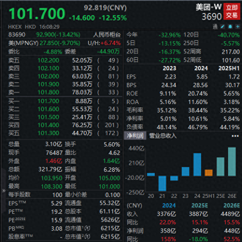This screenshot has height=242, width=242.
Task: Click the 总额 value 321.79亿
Action: [x=50, y=170]
